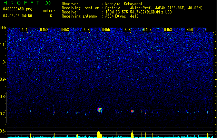Click the bright meteor echo near 0456
Screen dimensions: 217x138
(132, 111)
